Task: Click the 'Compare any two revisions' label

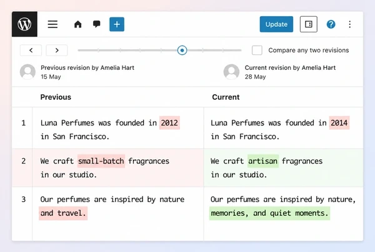Action: tap(309, 50)
